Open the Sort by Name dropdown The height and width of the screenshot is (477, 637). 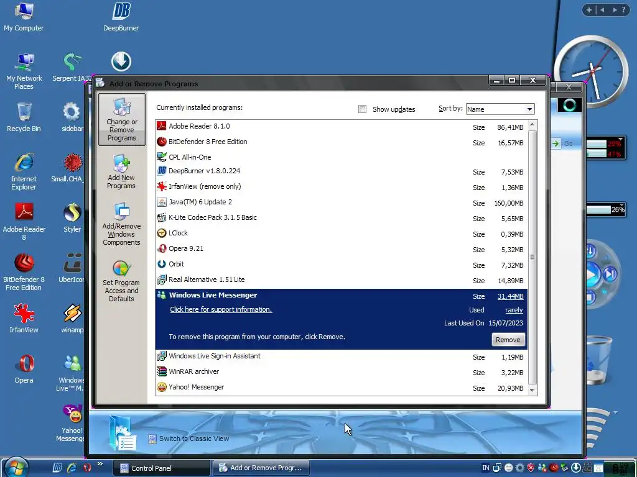(x=500, y=109)
